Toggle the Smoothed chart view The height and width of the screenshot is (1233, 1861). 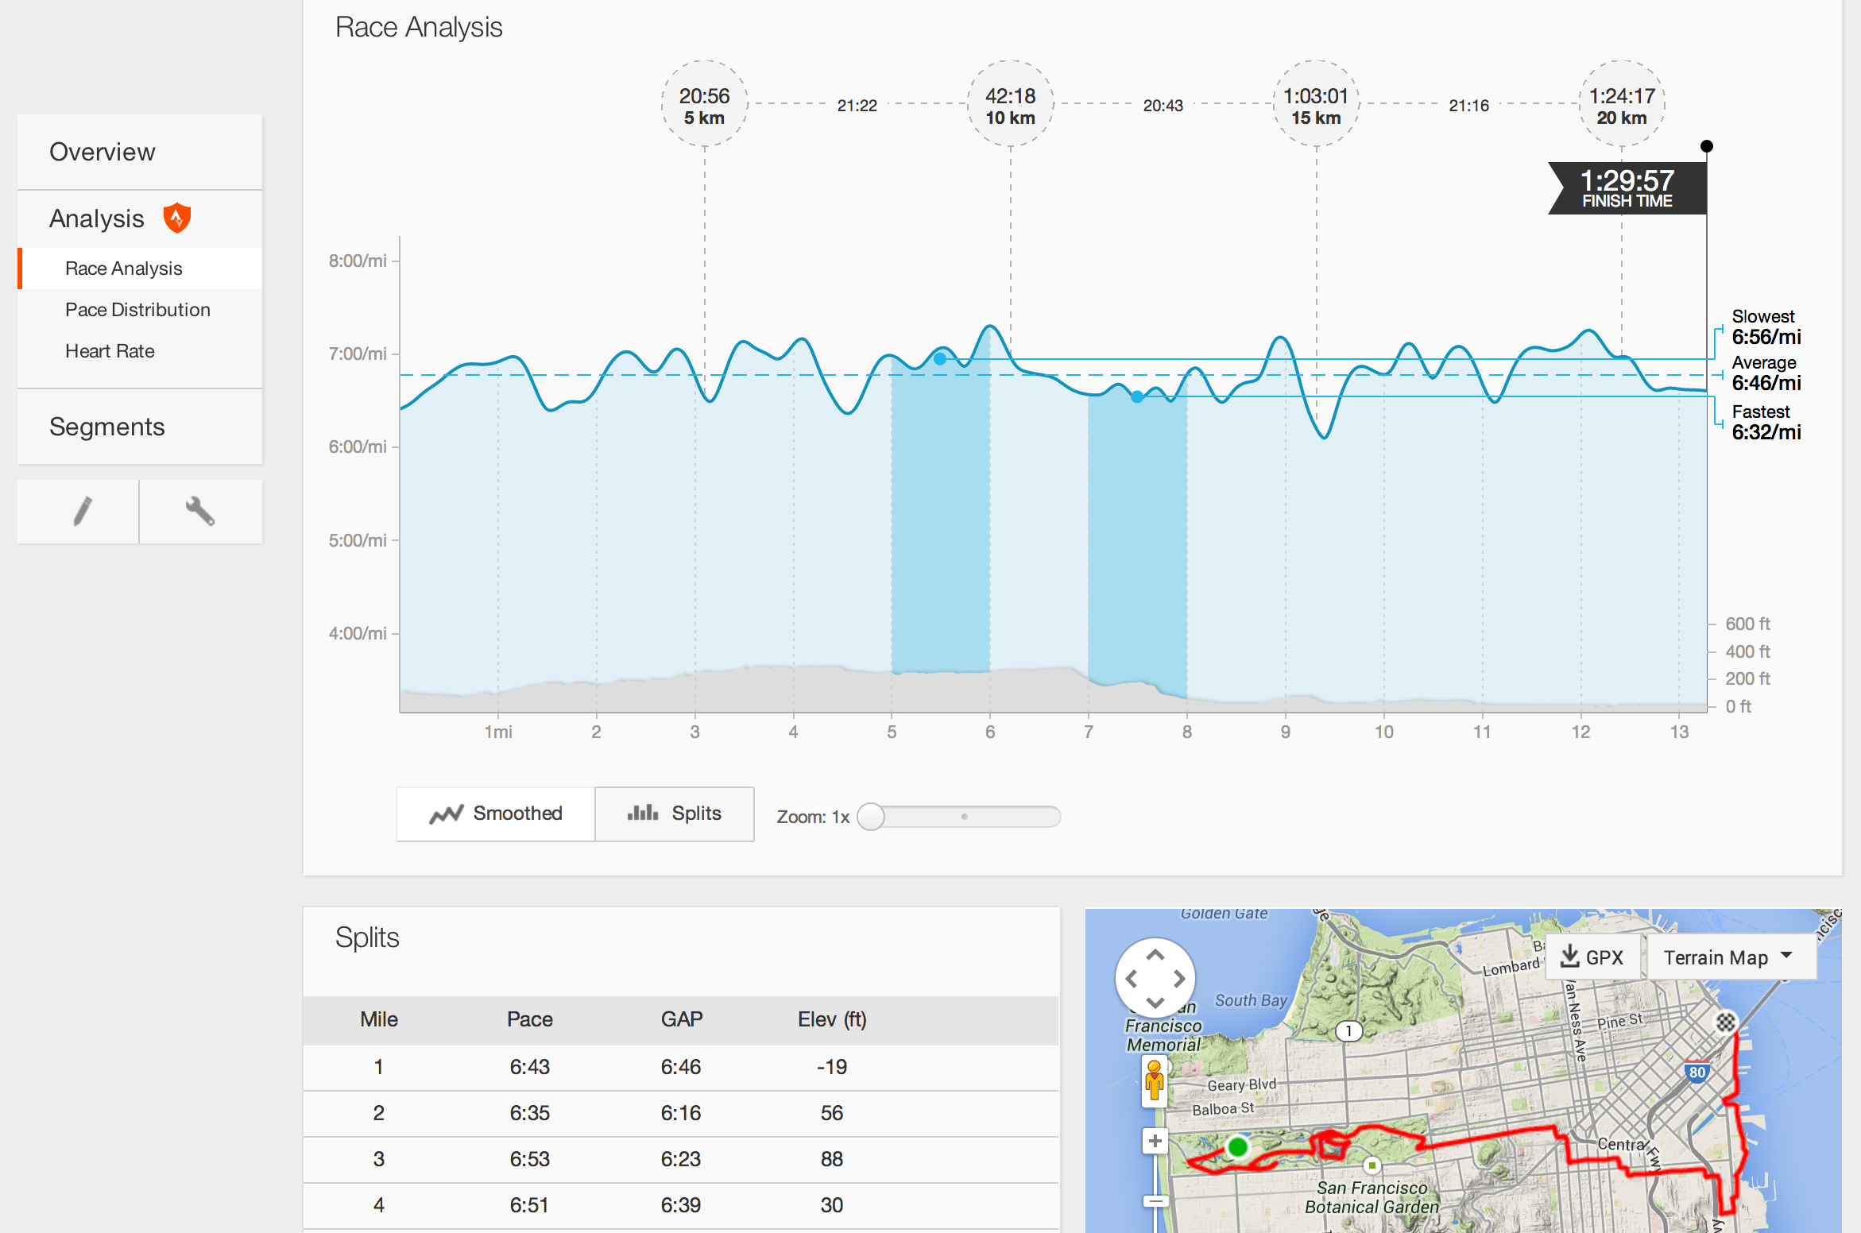pos(495,814)
